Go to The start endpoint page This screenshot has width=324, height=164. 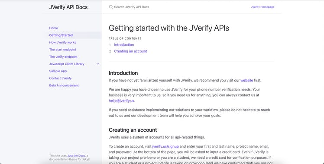pyautogui.click(x=63, y=50)
